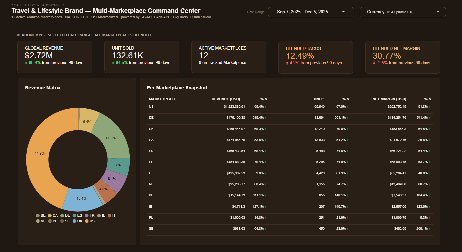Screen dimensions: 462x252
Task: Toggle the FR legend entry
Action: click(x=89, y=216)
